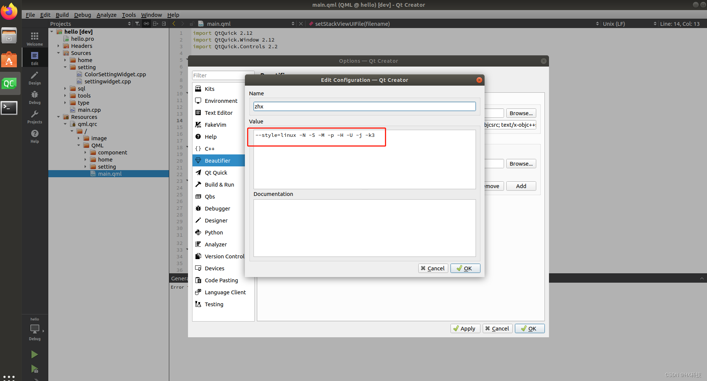Open Text Editor options category
This screenshot has height=381, width=707.
[x=219, y=113]
